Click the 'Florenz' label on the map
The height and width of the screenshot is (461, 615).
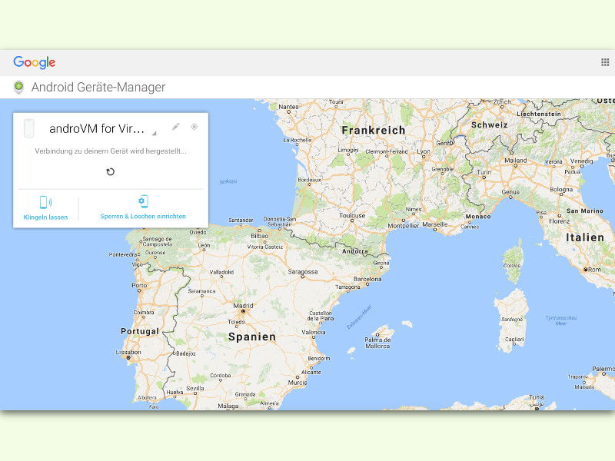pos(560,221)
